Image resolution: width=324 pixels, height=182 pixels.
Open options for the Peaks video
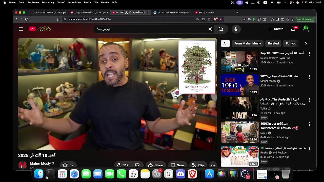point(309,148)
